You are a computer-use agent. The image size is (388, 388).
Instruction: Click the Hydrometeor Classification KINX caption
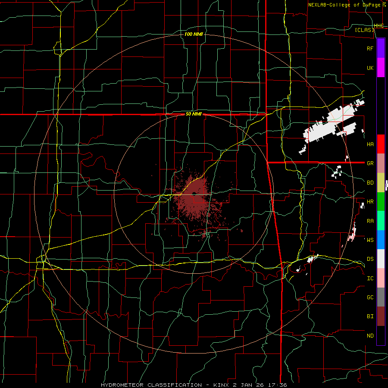(194, 385)
